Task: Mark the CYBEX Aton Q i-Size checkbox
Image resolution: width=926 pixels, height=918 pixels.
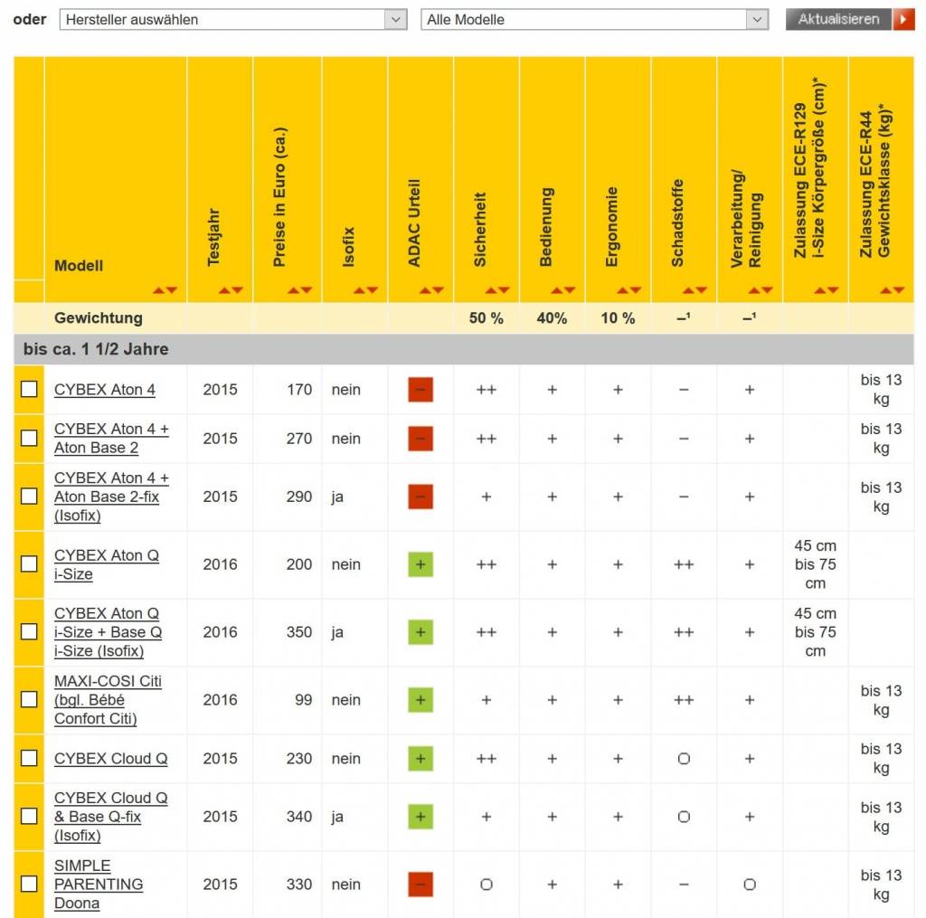Action: pos(29,564)
